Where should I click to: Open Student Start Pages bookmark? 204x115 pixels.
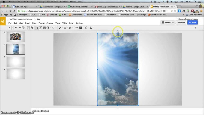93,15
